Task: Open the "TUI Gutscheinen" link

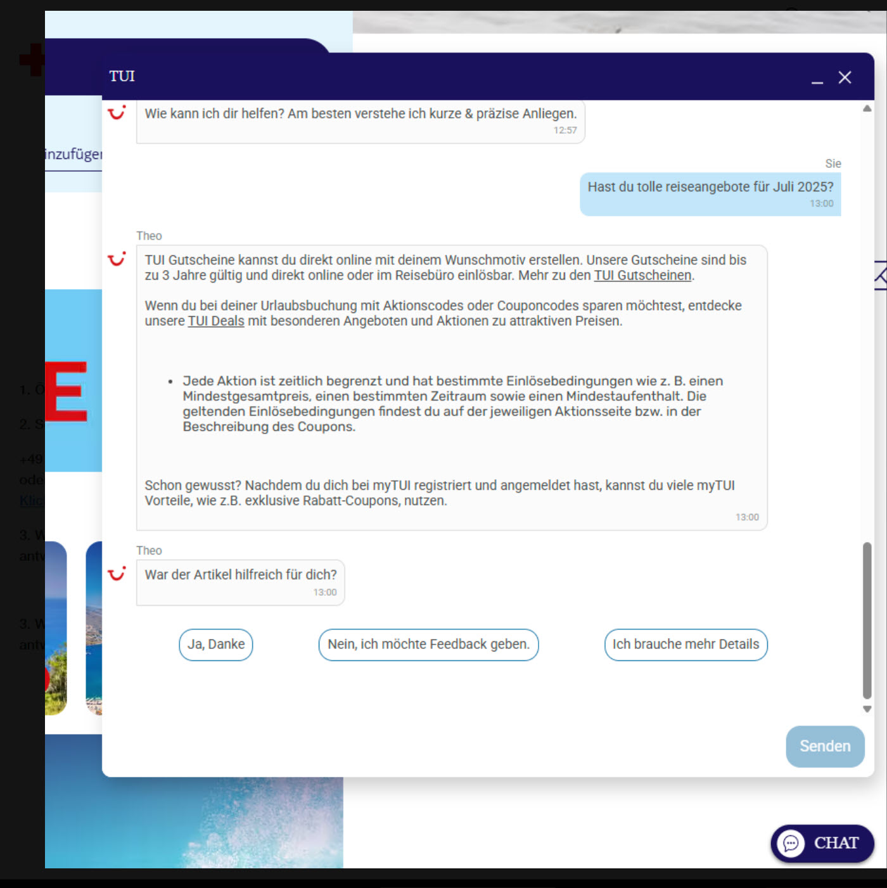Action: tap(642, 276)
